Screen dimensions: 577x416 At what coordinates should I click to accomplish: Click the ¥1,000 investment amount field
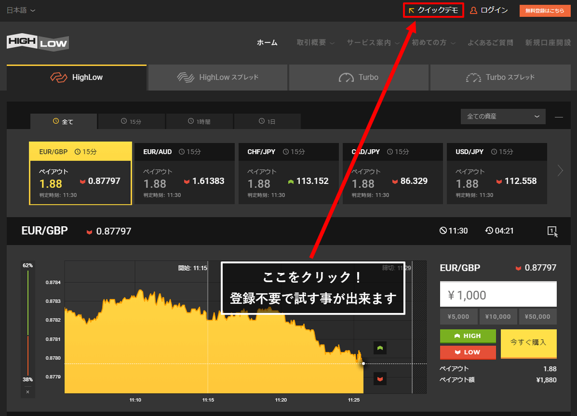(498, 294)
